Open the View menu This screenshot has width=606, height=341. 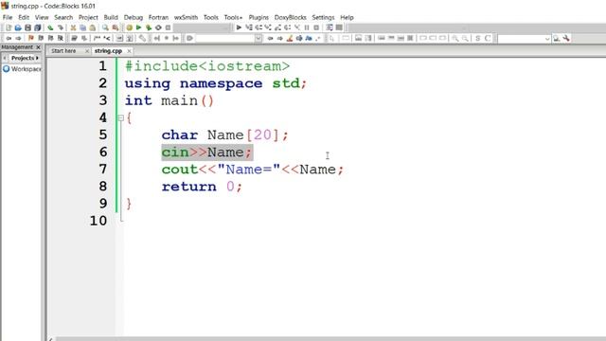pos(42,17)
